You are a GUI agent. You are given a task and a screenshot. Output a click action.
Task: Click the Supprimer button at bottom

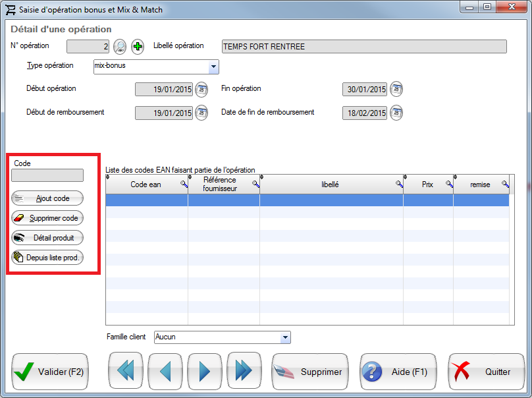309,372
